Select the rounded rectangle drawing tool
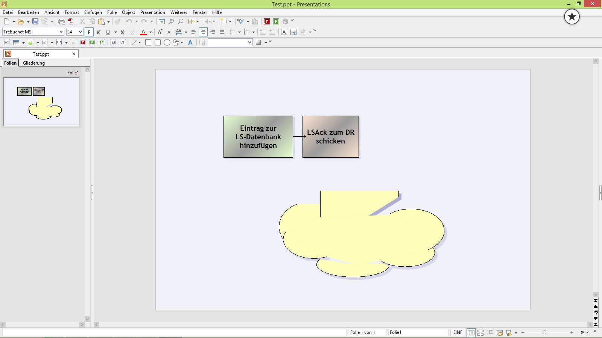This screenshot has width=602, height=338. click(158, 42)
